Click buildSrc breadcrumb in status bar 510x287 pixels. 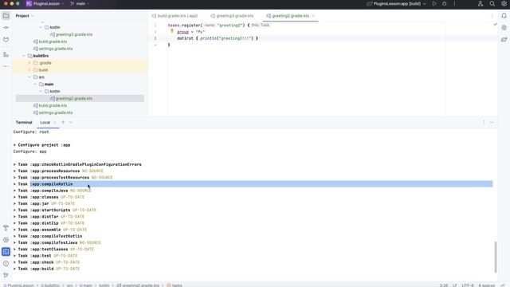50,285
